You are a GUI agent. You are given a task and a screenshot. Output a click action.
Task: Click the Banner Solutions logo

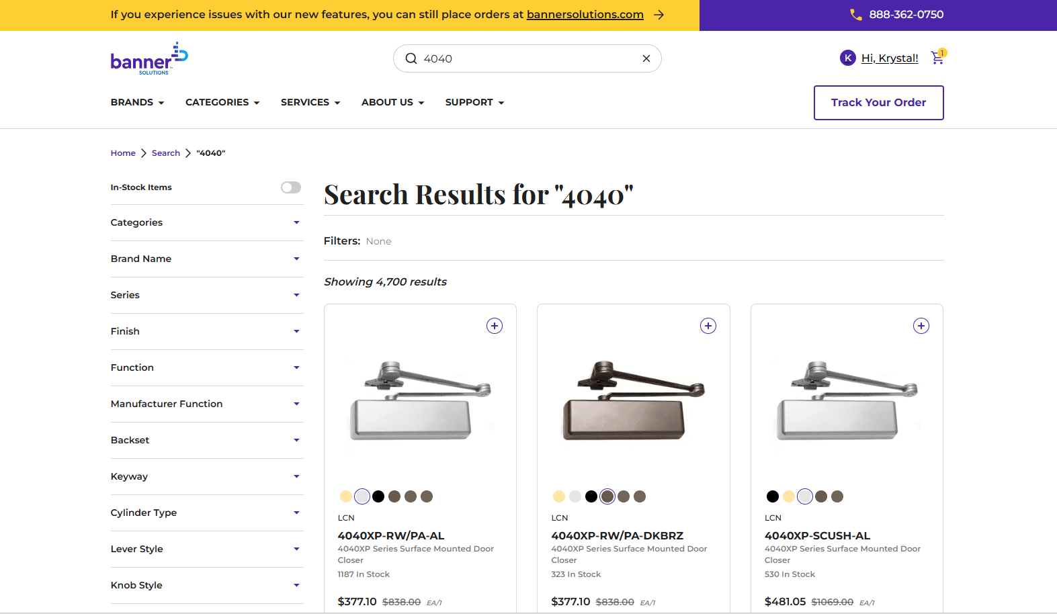(x=149, y=58)
